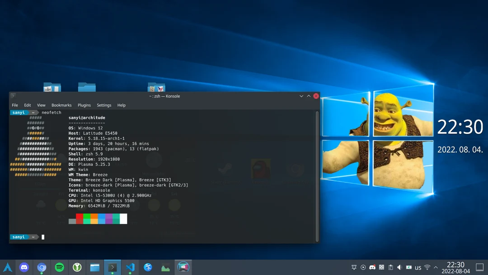Open the tab list arrow on Konsole titlebar
488x275 pixels.
coord(301,96)
